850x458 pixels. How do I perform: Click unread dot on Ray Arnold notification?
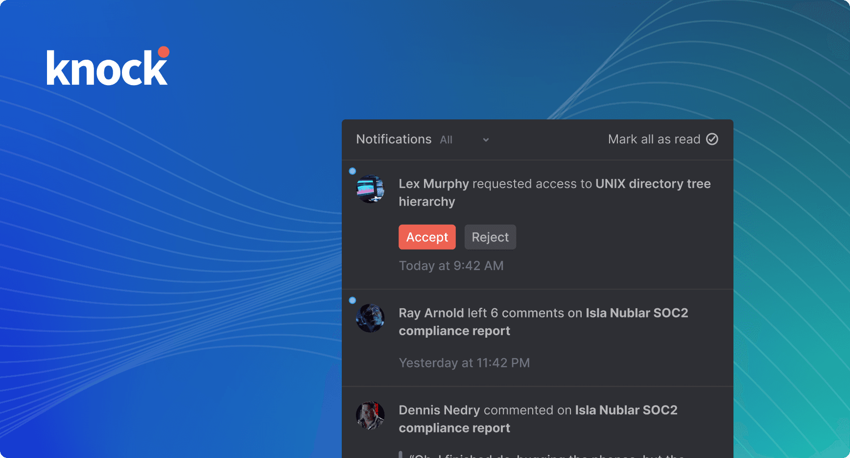(x=353, y=300)
